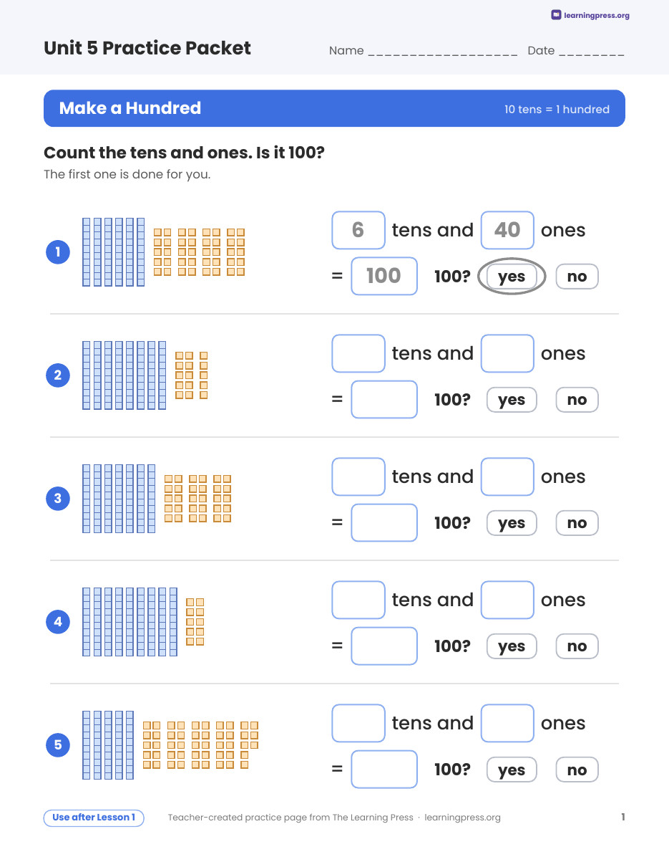
Task: Click the orange ones cubes in problem 5
Action: point(200,745)
